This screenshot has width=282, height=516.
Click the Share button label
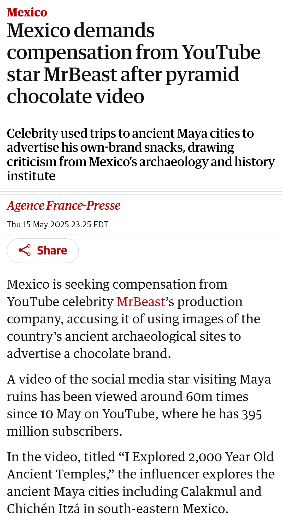[x=52, y=250]
